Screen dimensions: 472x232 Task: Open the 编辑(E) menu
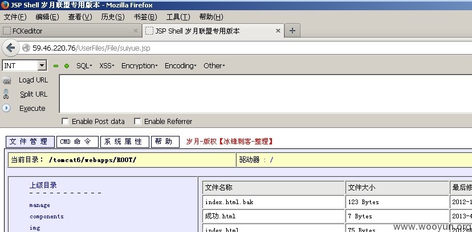pos(47,17)
